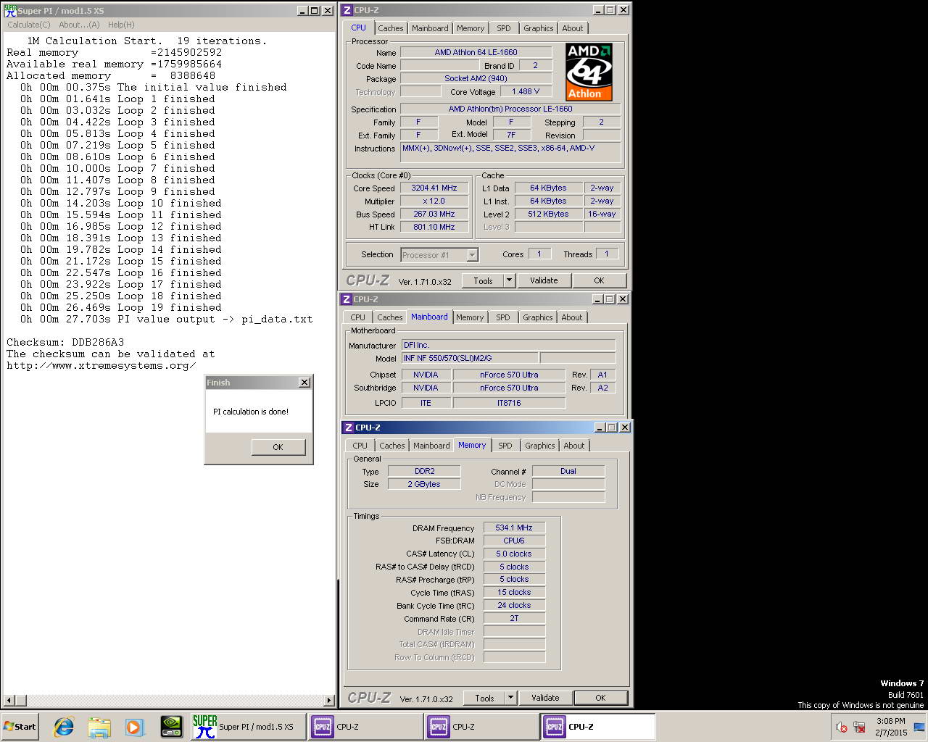Click OK in Memory CPU-Z window
Viewport: 928px width, 742px height.
[600, 698]
